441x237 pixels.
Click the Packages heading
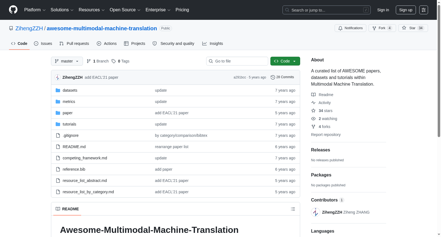click(321, 175)
